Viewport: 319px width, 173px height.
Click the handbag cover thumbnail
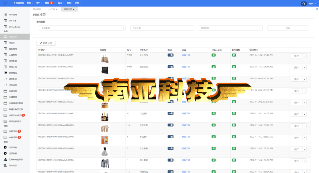click(x=105, y=58)
